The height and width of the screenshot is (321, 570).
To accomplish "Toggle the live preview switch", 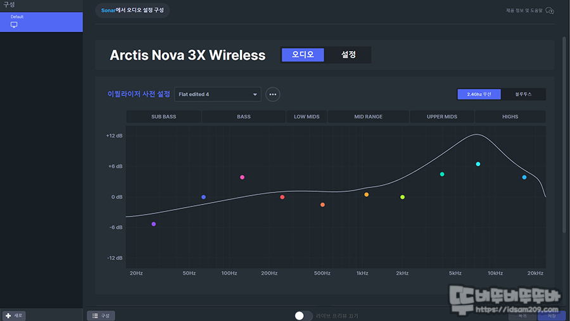I will pos(303,315).
